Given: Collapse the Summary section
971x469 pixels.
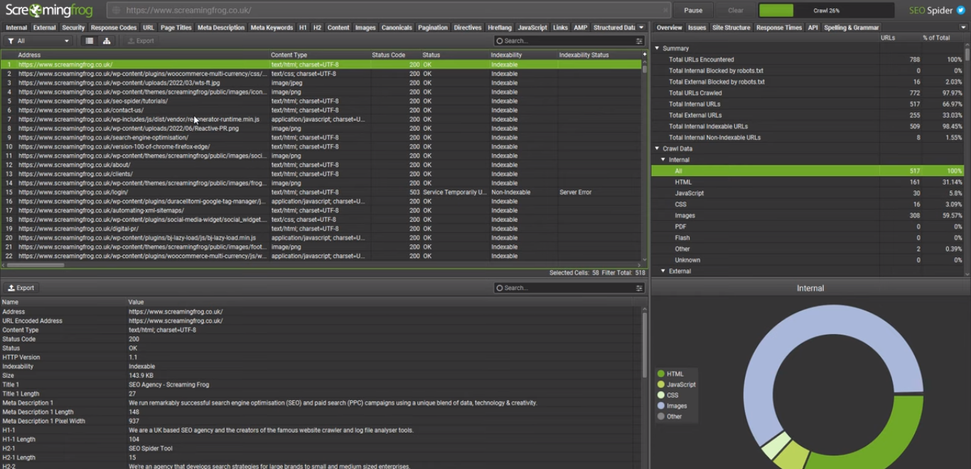Looking at the screenshot, I should pyautogui.click(x=658, y=48).
